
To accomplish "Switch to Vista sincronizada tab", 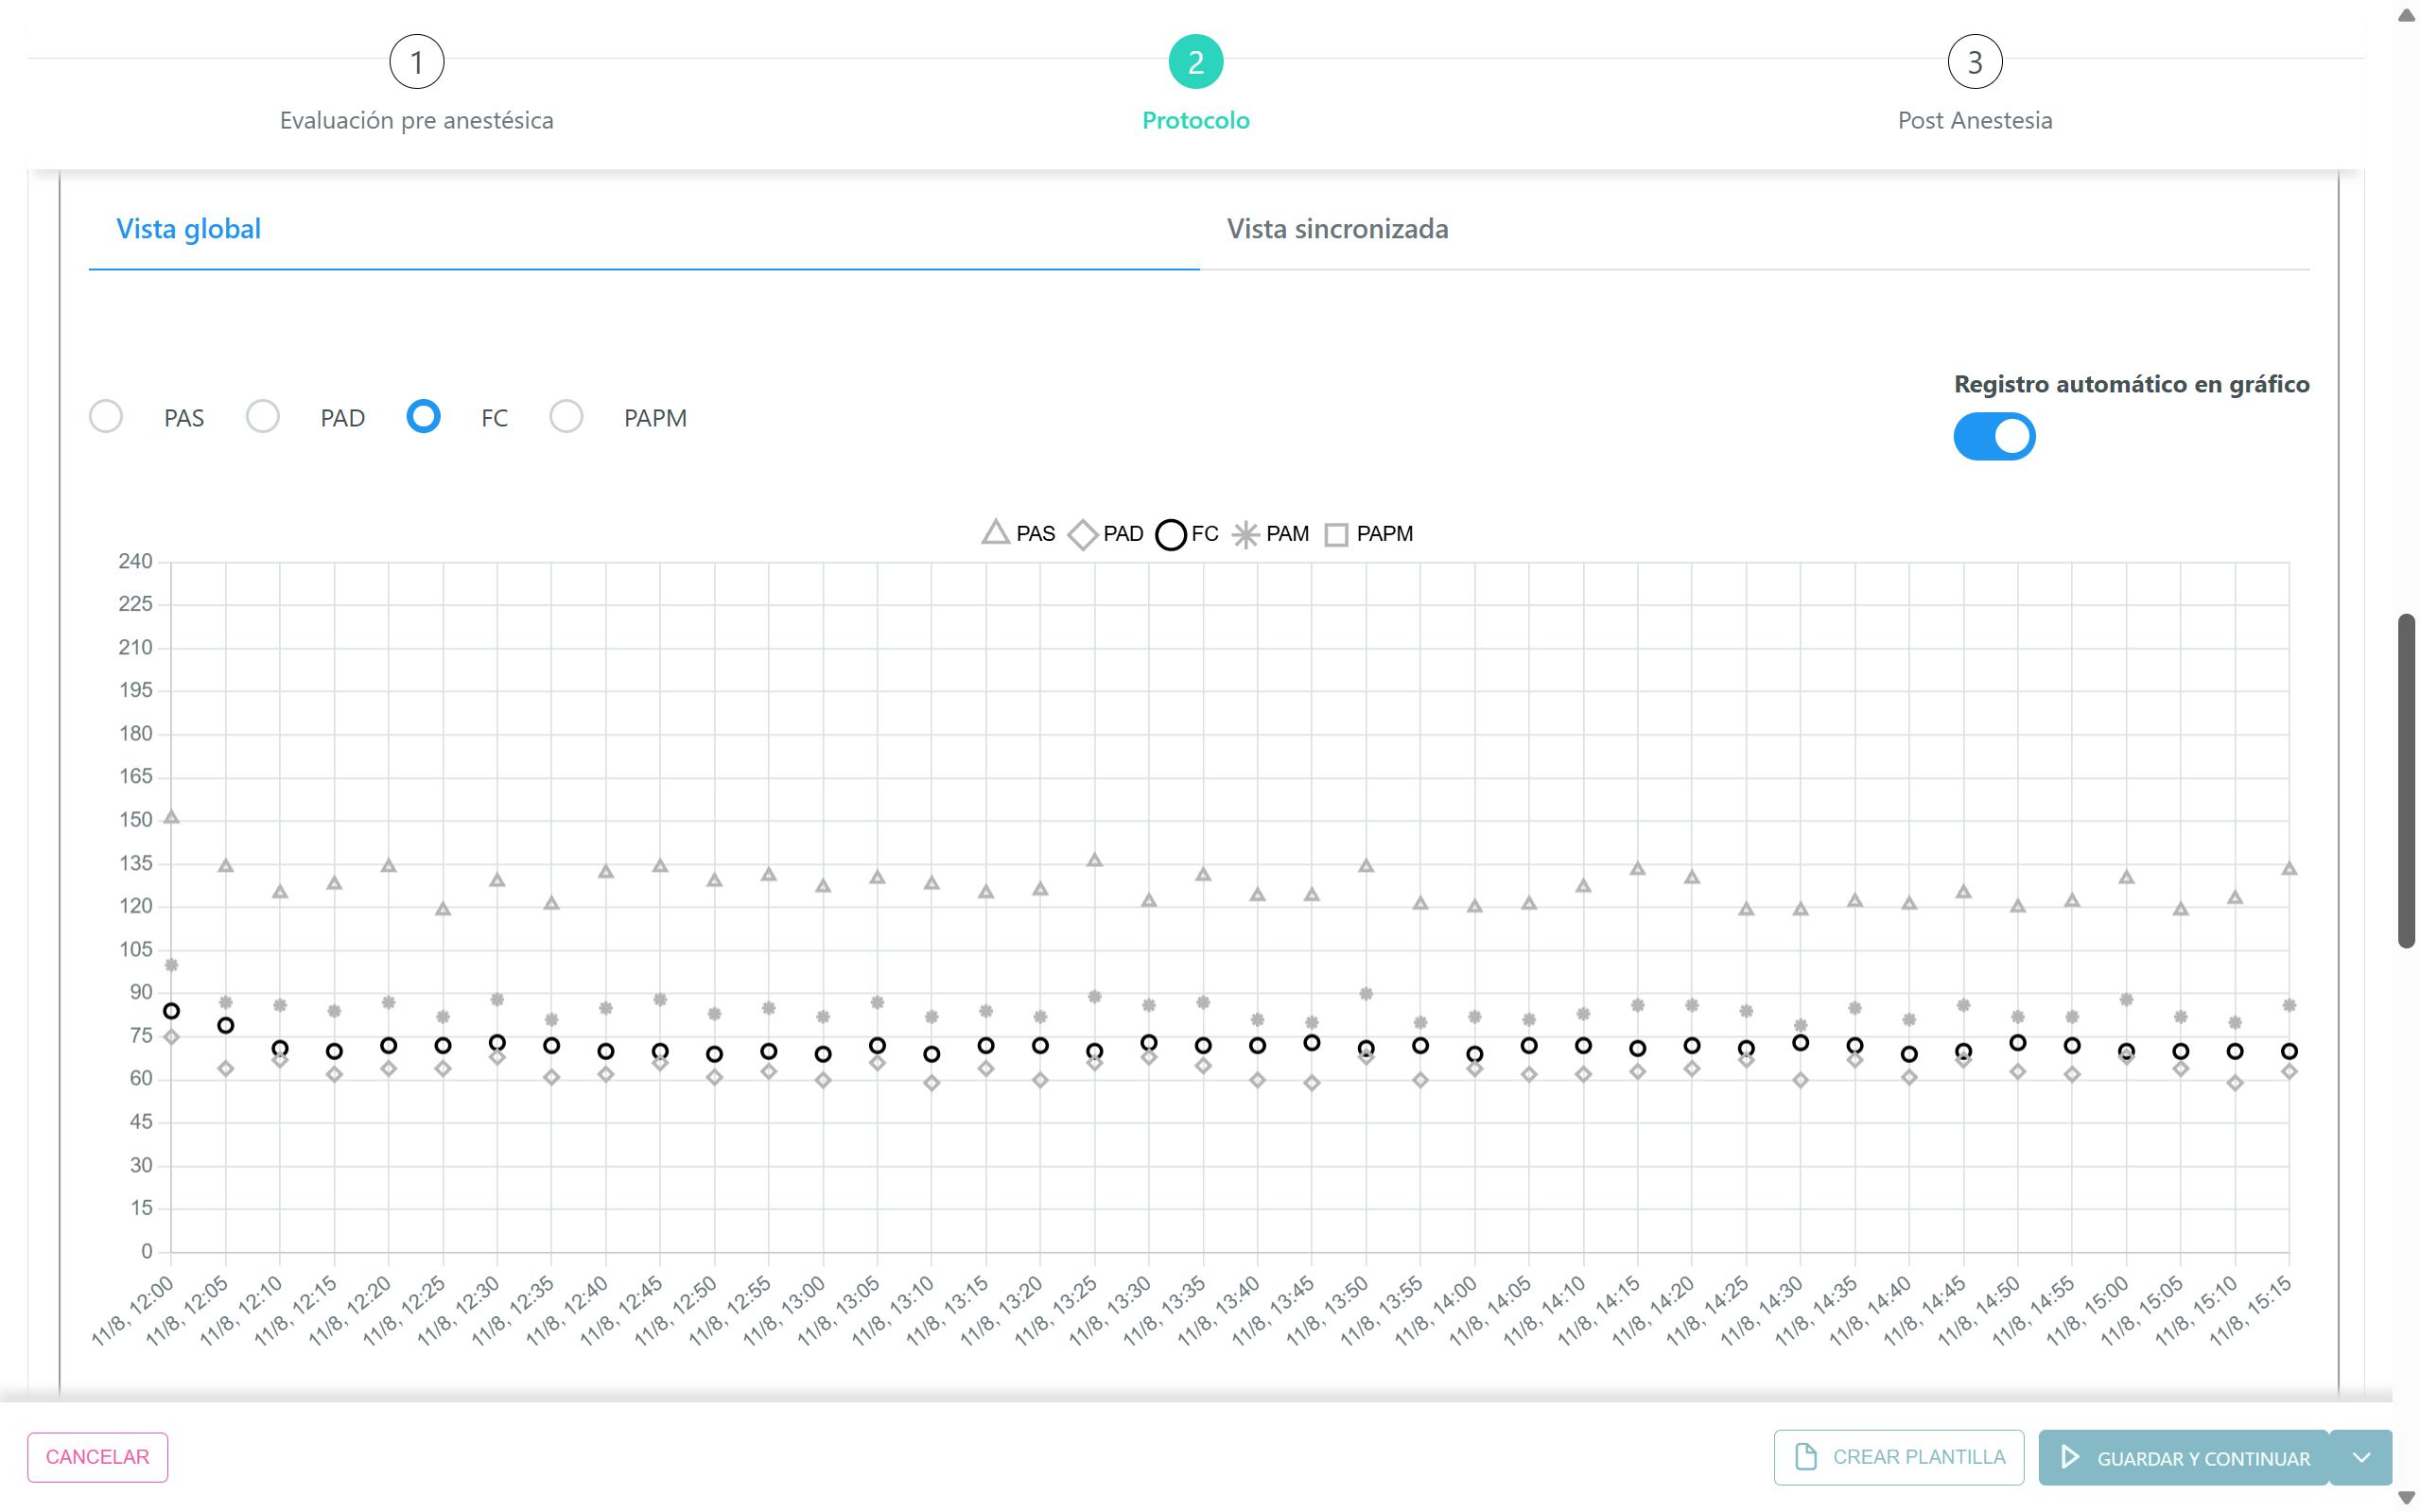I will click(1337, 229).
